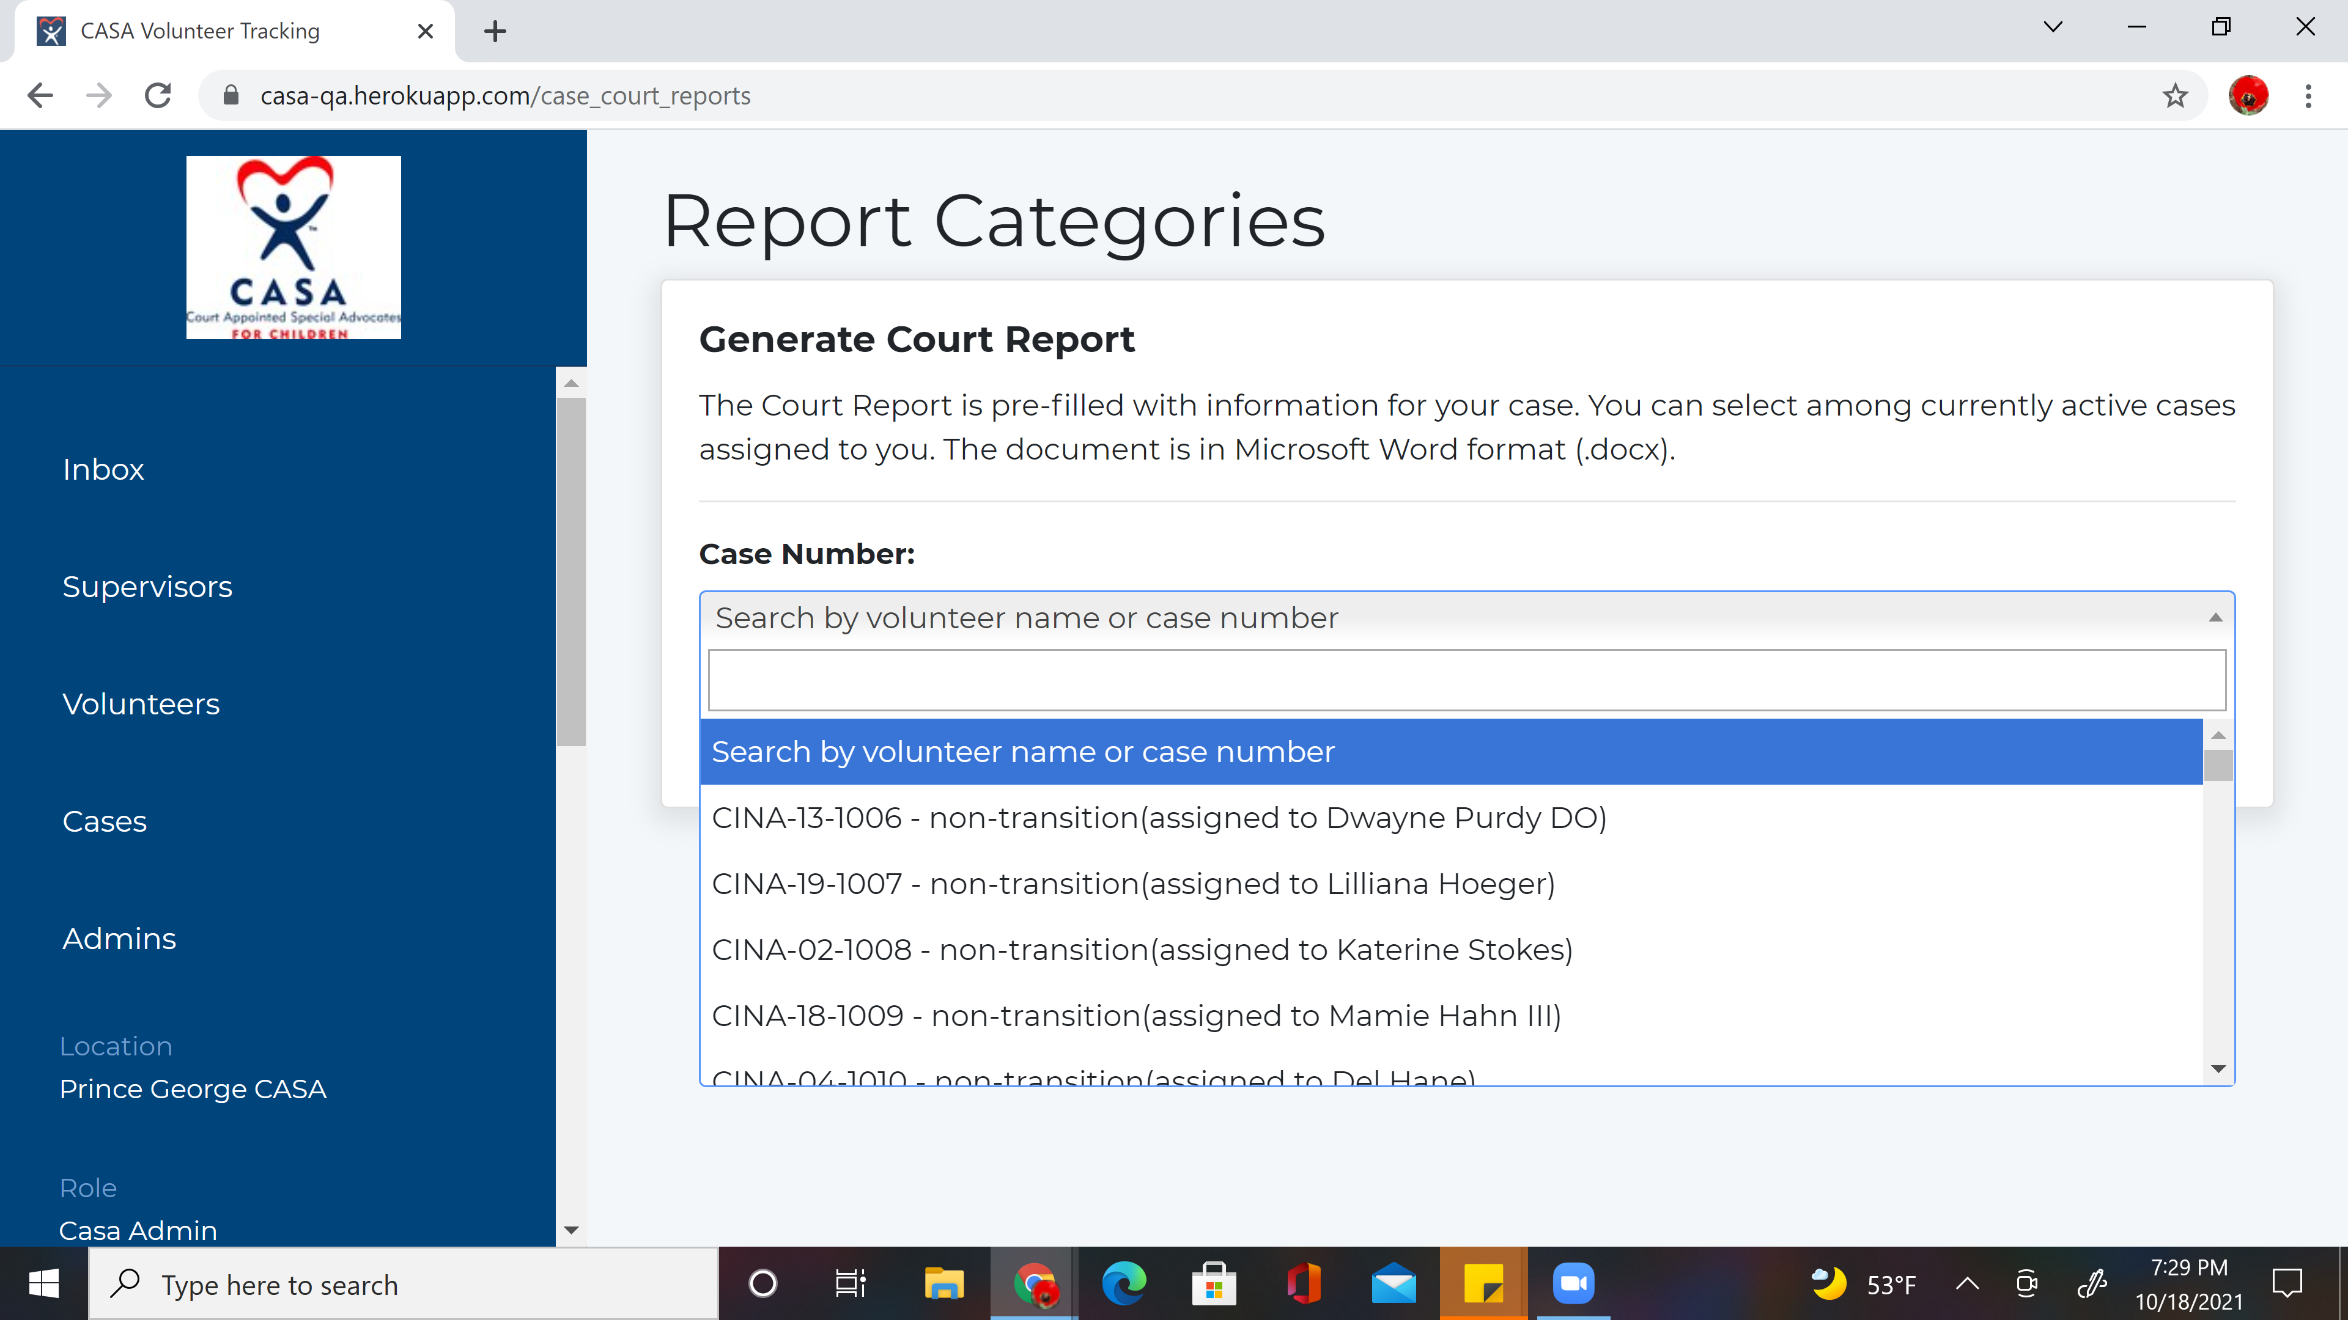View site info lock icon
Viewport: 2348px width, 1320px height.
(232, 96)
